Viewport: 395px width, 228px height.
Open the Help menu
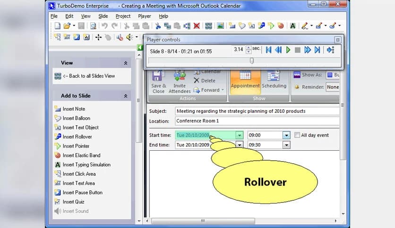[163, 16]
